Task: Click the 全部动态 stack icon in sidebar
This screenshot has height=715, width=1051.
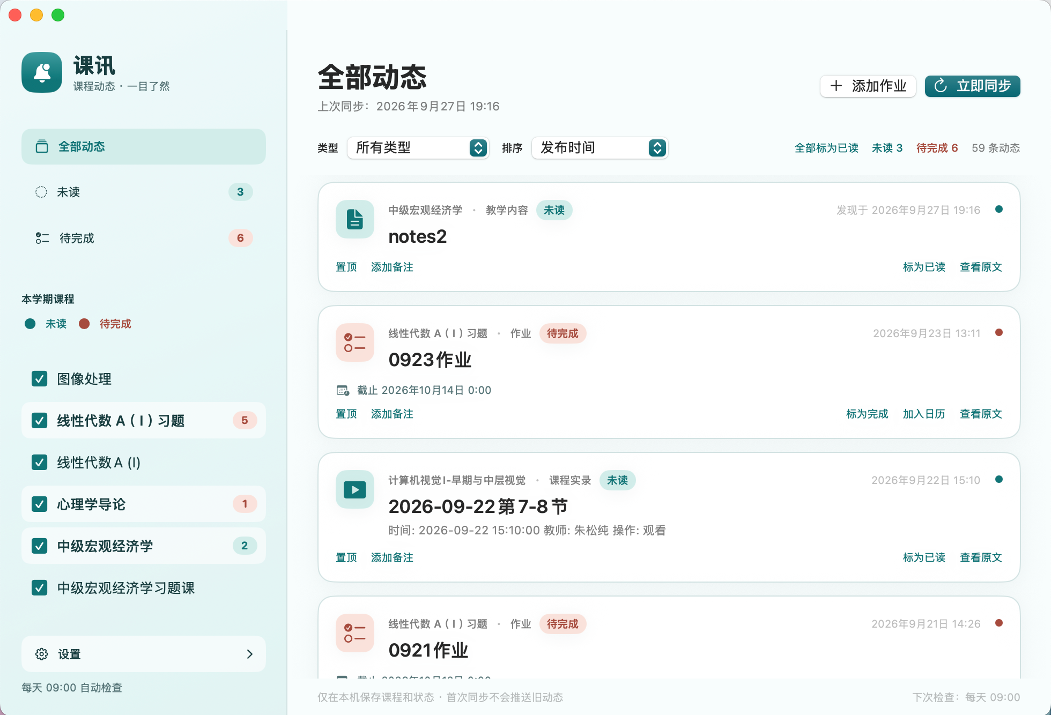Action: tap(42, 146)
